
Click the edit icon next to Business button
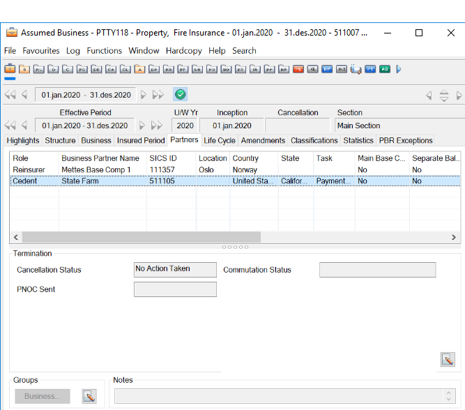point(89,396)
